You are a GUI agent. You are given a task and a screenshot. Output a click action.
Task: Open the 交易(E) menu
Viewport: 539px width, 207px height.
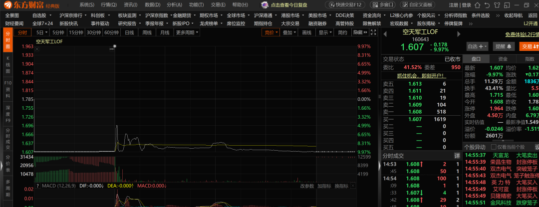218,5
